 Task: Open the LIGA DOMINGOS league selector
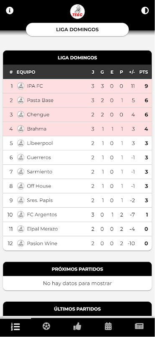tap(77, 29)
